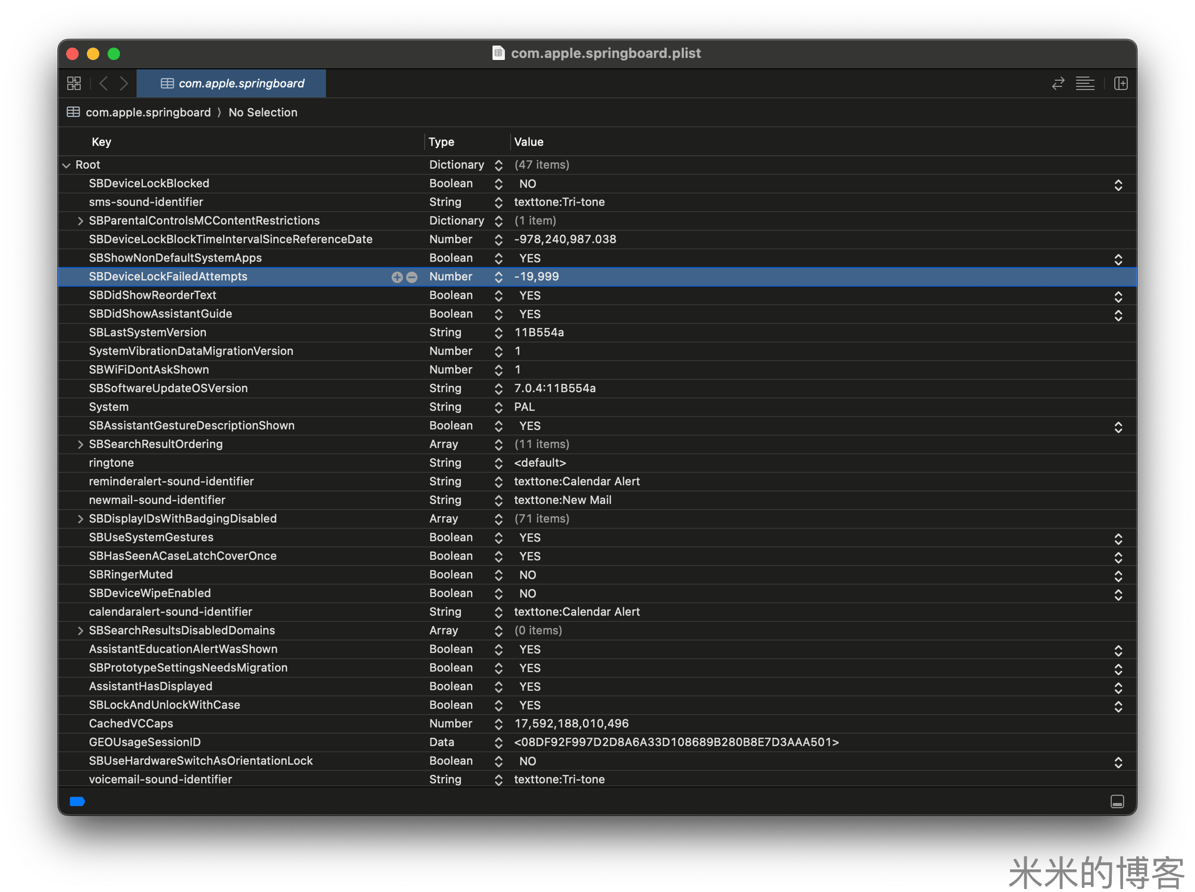Open the related items grid icon
This screenshot has height=892, width=1195.
74,83
